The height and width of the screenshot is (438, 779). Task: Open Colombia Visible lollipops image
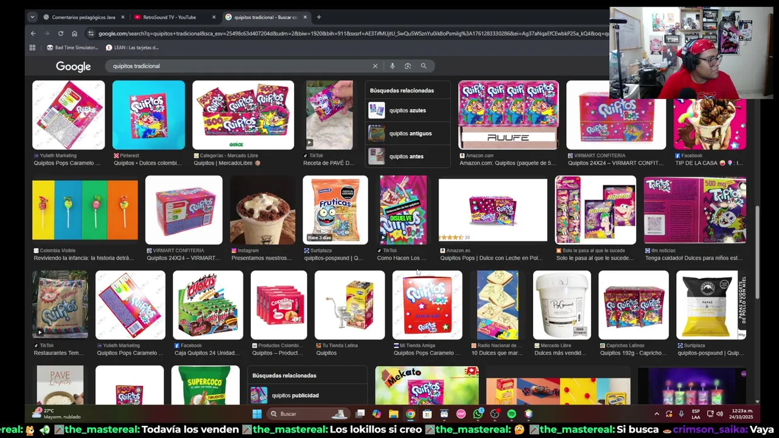click(85, 210)
